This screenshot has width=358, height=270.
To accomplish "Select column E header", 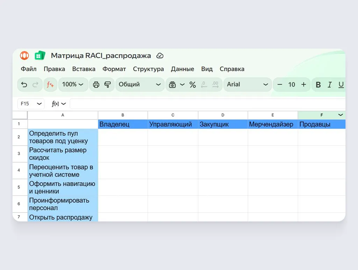I will click(x=273, y=115).
